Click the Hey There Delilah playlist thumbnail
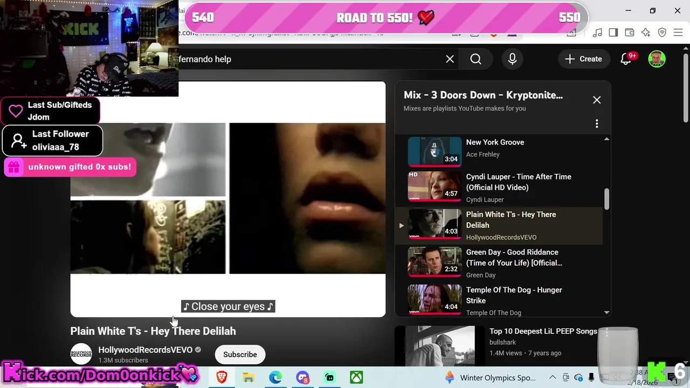Screen dimensions: 690x388 click(434, 224)
